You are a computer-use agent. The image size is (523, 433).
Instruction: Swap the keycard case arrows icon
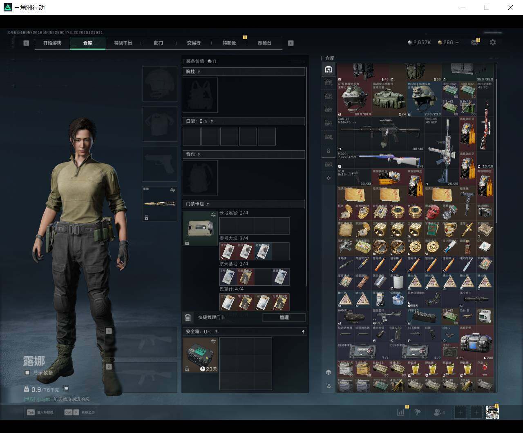point(213,215)
